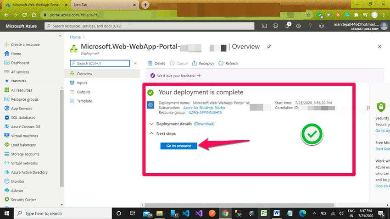Delete the deployment
Image resolution: width=390 pixels, height=219 pixels.
click(x=157, y=63)
